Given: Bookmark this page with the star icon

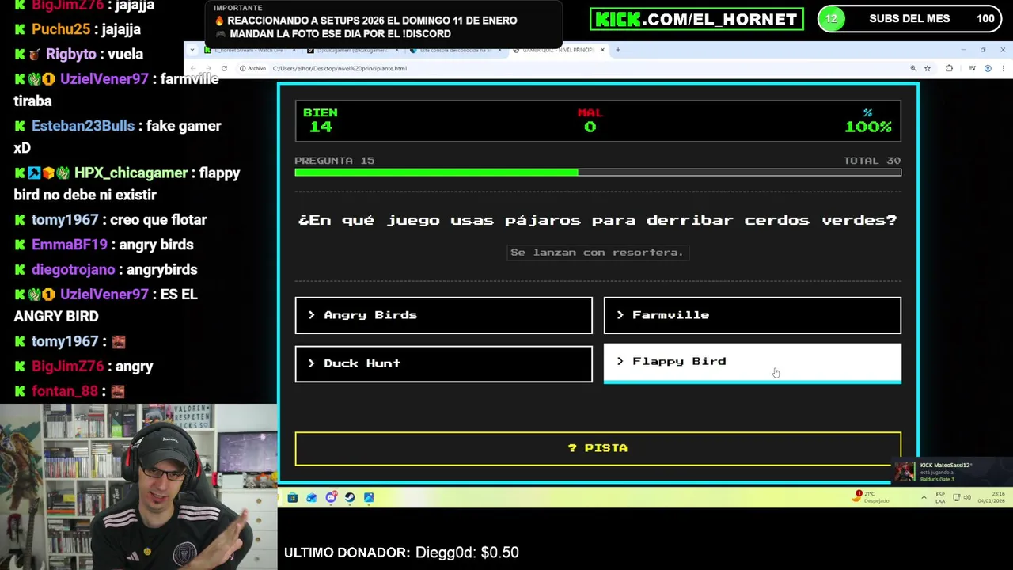Looking at the screenshot, I should pyautogui.click(x=928, y=68).
